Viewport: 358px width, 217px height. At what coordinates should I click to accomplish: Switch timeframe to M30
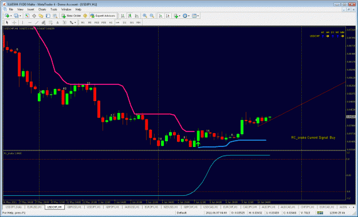pyautogui.click(x=104, y=22)
